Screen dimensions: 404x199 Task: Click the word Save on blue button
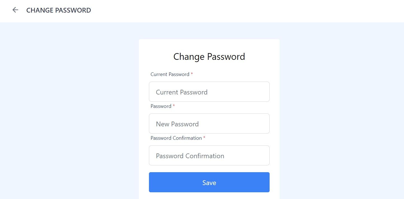[209, 183]
